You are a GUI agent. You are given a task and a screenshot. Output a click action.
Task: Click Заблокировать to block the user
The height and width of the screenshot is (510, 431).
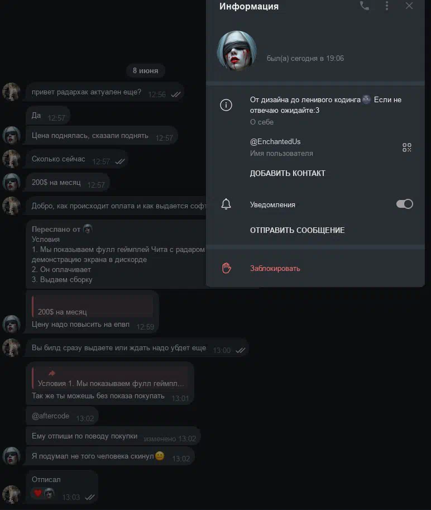tap(275, 269)
